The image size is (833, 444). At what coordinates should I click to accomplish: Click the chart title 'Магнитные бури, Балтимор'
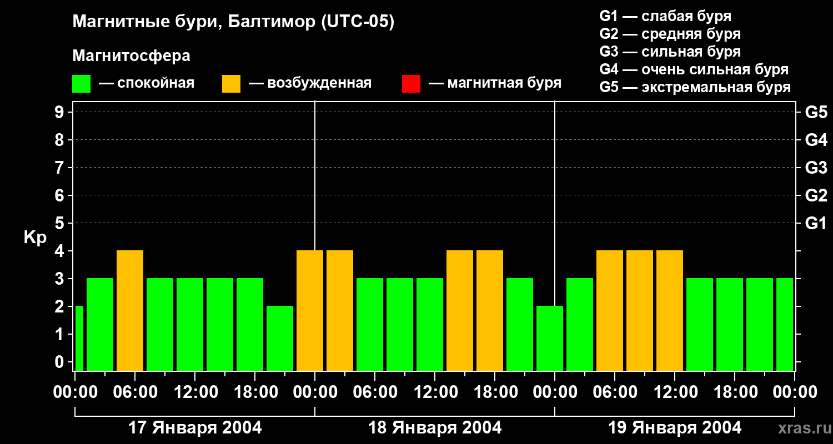tap(233, 22)
